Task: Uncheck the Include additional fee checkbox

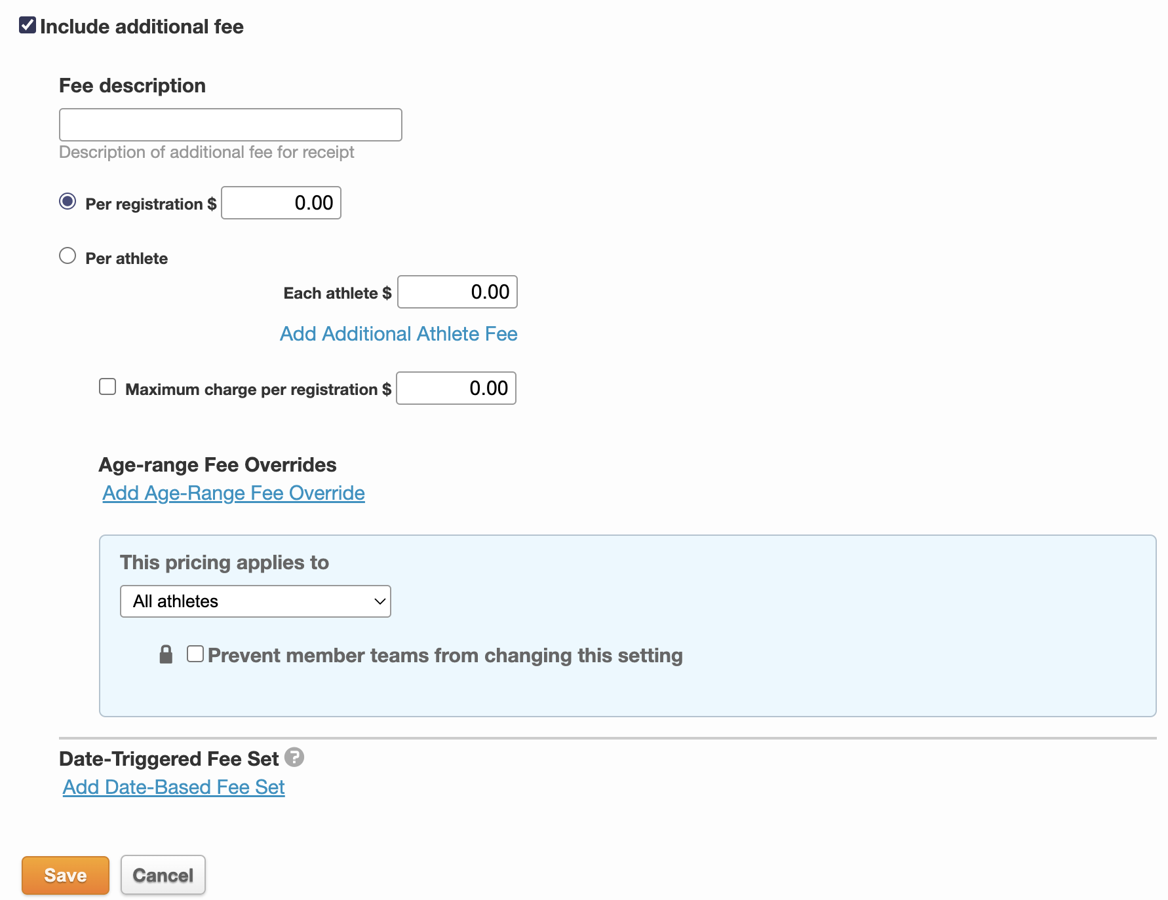Action: 28,26
